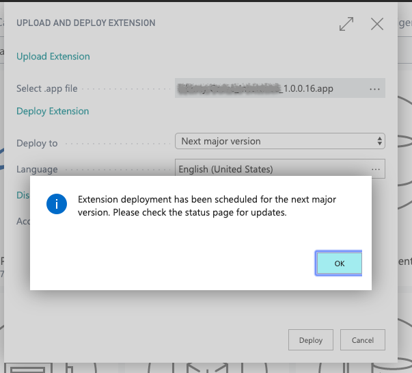The height and width of the screenshot is (373, 412).
Task: Click the Language field label
Action: (37, 169)
